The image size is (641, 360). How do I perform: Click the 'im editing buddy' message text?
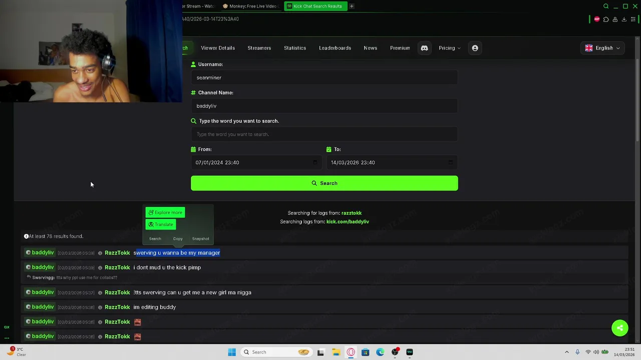(x=155, y=307)
